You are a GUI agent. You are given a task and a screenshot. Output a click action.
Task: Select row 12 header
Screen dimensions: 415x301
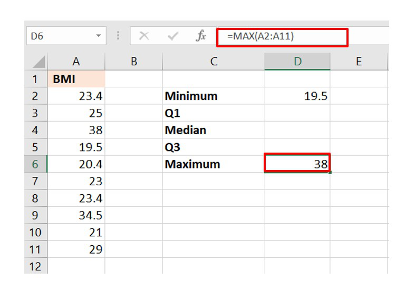(x=36, y=266)
